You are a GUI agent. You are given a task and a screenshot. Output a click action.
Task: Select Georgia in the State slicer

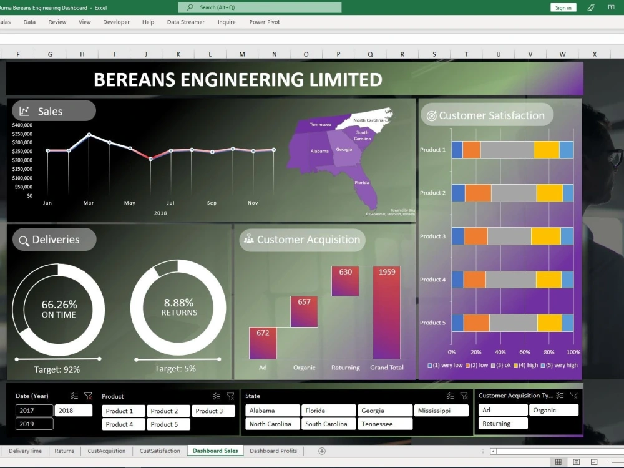click(x=384, y=411)
